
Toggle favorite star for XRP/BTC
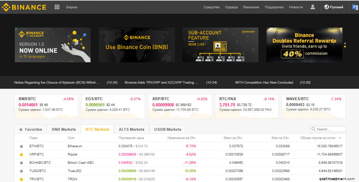(x=21, y=154)
